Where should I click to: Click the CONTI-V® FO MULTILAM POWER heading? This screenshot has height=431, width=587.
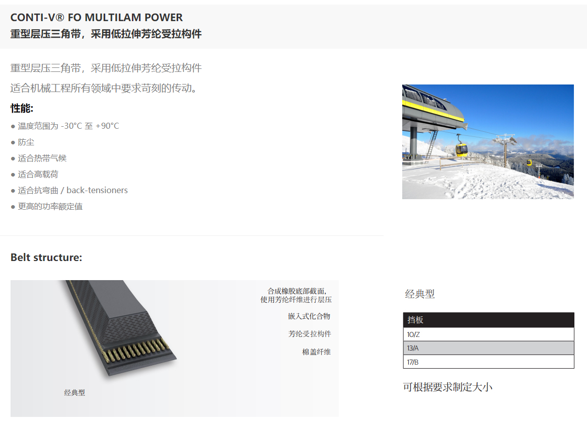point(97,18)
